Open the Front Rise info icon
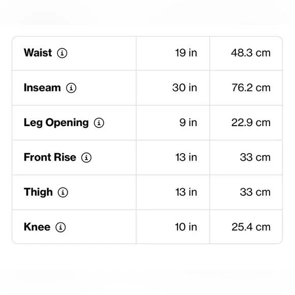 pos(86,158)
